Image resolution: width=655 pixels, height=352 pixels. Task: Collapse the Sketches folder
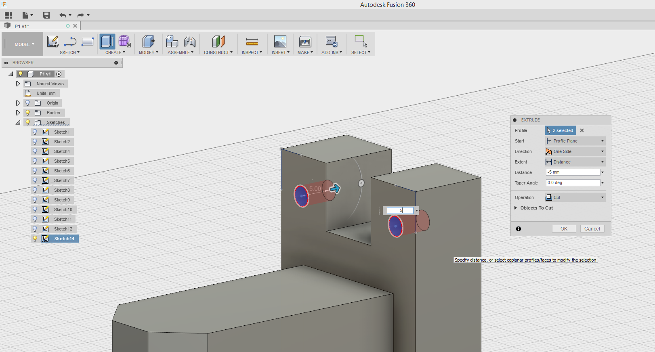pyautogui.click(x=18, y=122)
